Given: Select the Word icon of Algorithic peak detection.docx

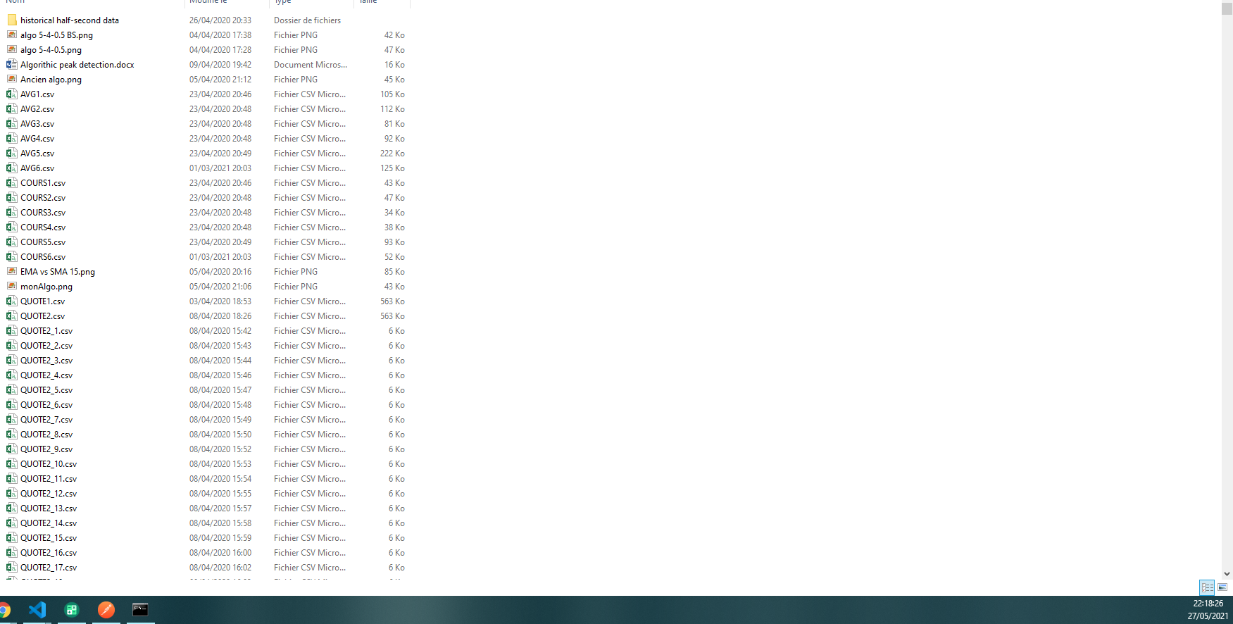Looking at the screenshot, I should coord(12,65).
